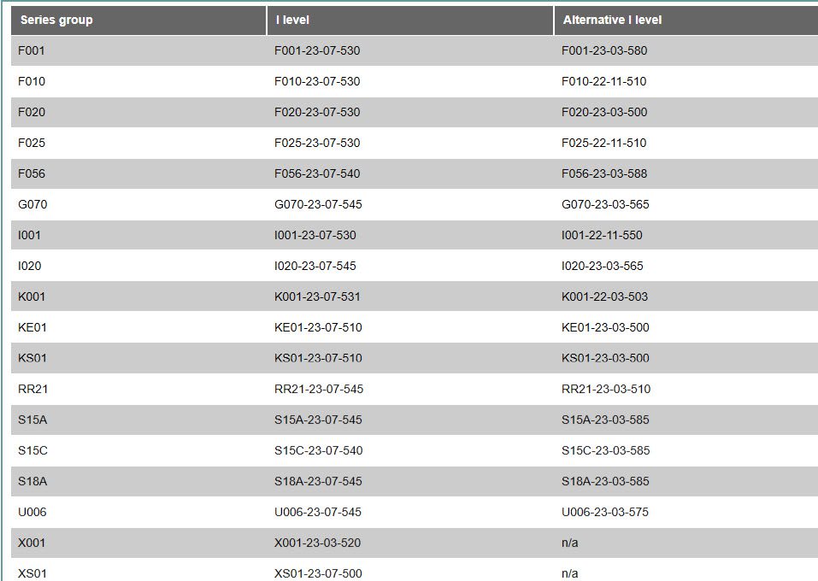Select I level value F010-23-07-530
This screenshot has height=581, width=818.
click(x=317, y=81)
